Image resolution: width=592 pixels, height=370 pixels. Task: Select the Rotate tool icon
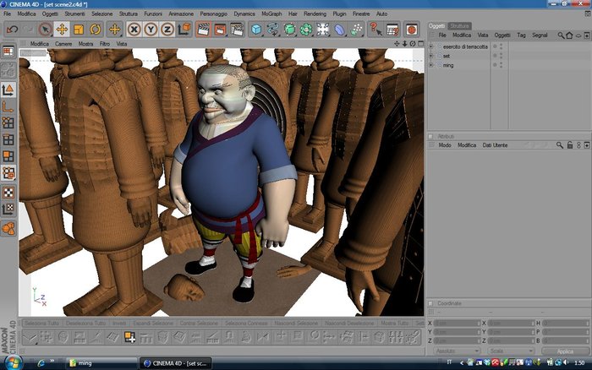coord(95,30)
